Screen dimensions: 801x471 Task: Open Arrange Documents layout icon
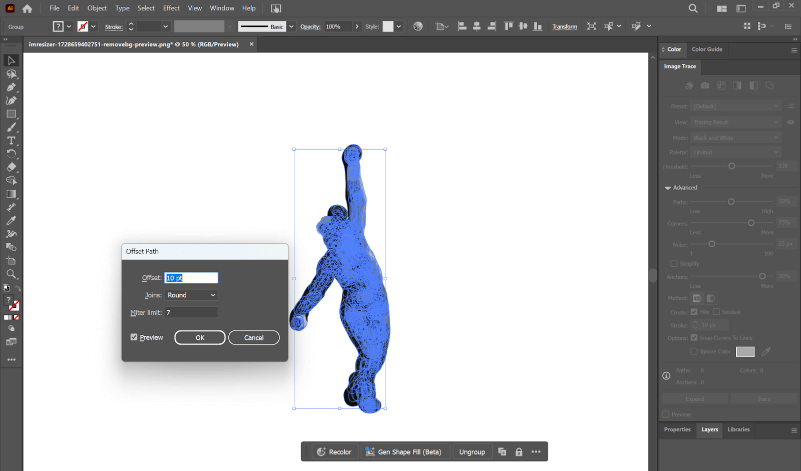[x=721, y=9]
